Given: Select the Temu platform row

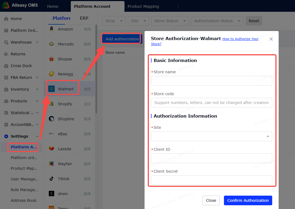Looking at the screenshot, I should pos(70,207).
